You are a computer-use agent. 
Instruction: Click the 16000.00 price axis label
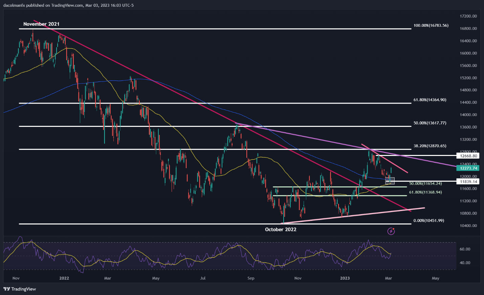[x=468, y=53]
